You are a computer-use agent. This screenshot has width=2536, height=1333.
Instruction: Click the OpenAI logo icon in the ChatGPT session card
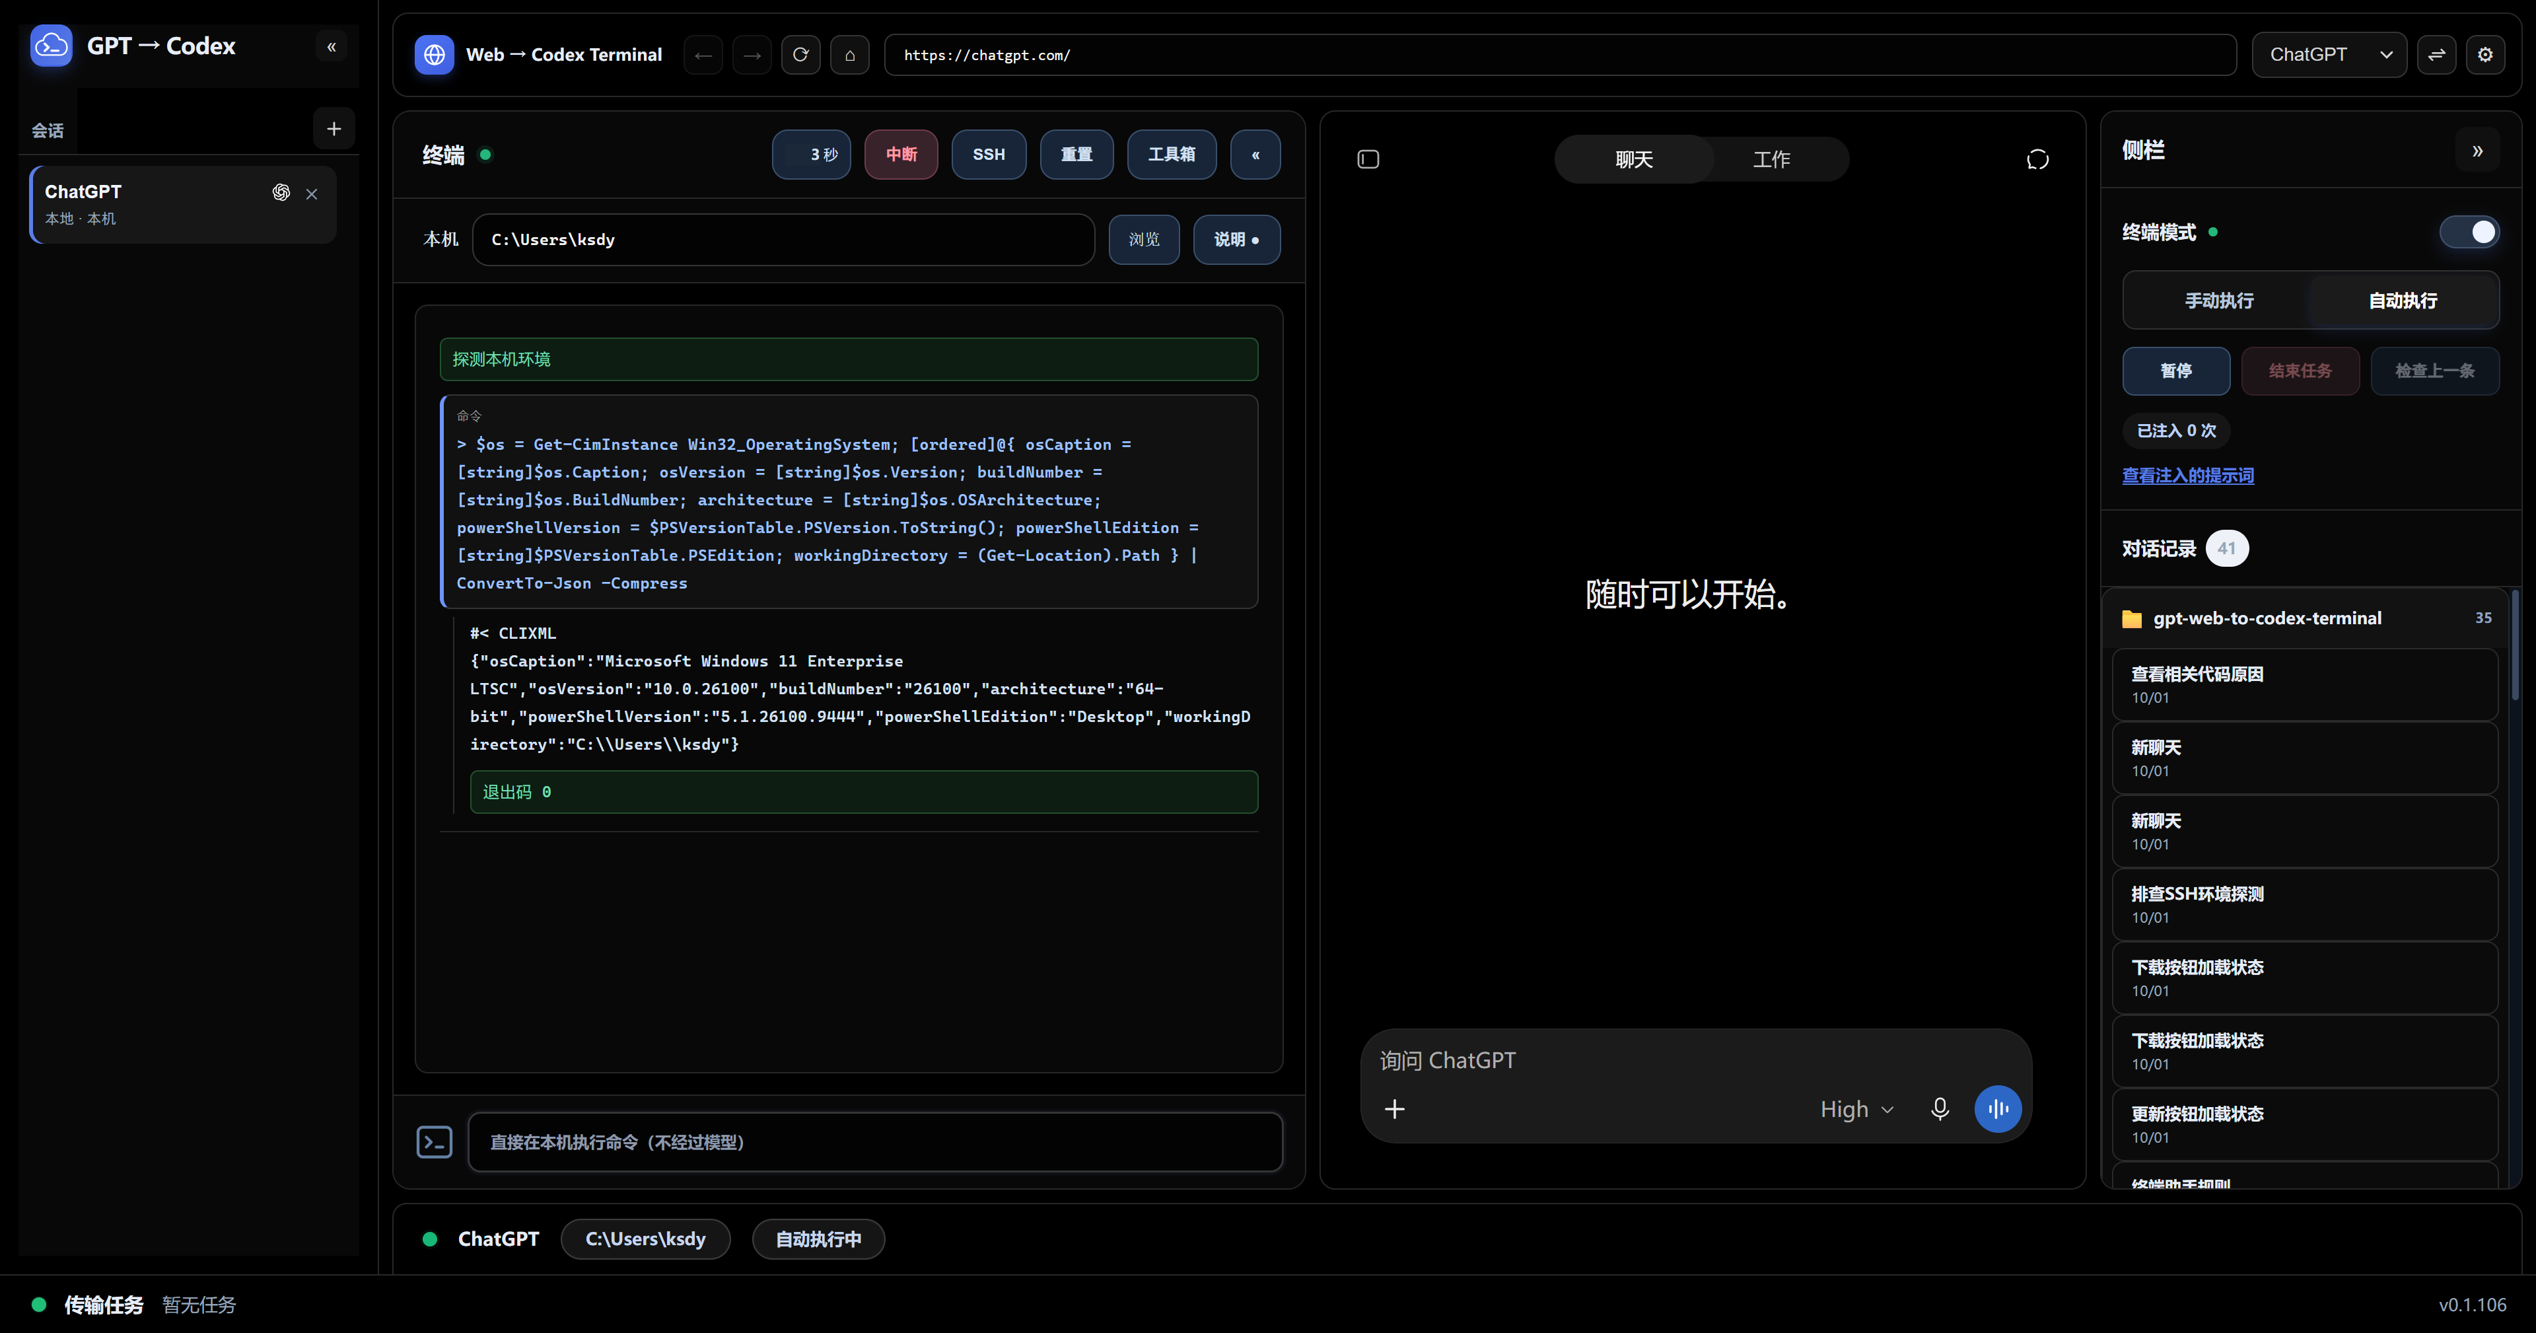[x=281, y=192]
